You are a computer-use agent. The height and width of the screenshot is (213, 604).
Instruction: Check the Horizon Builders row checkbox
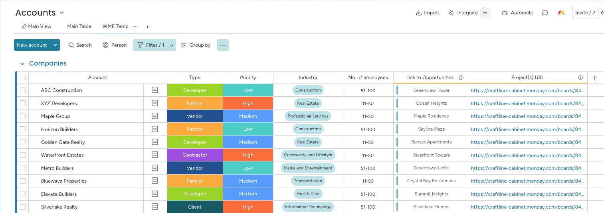tap(23, 129)
